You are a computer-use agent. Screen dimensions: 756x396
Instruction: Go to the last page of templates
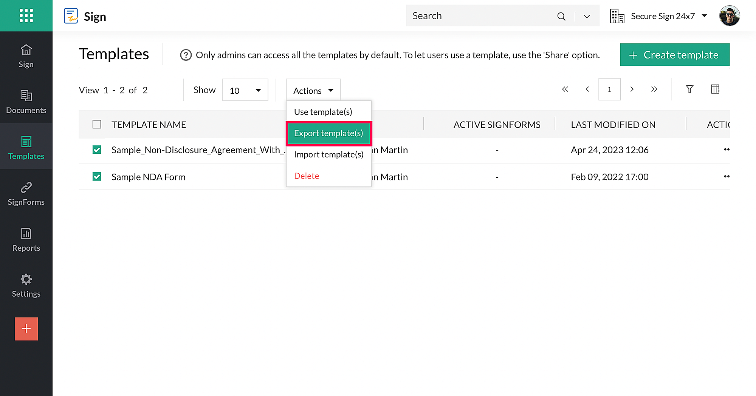click(x=654, y=89)
